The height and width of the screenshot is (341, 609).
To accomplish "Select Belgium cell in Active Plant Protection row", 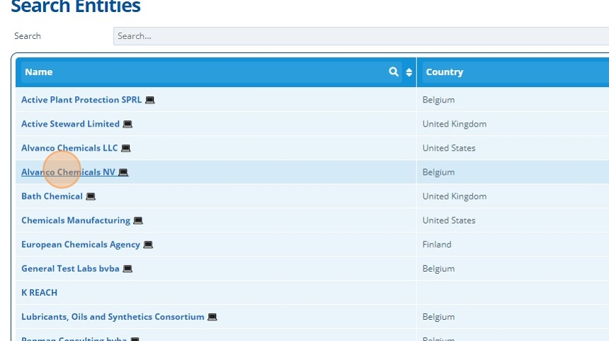I will [x=513, y=100].
